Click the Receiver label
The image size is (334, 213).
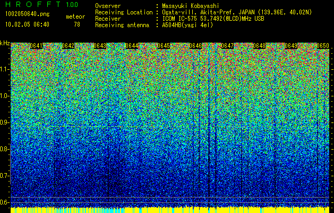(108, 19)
